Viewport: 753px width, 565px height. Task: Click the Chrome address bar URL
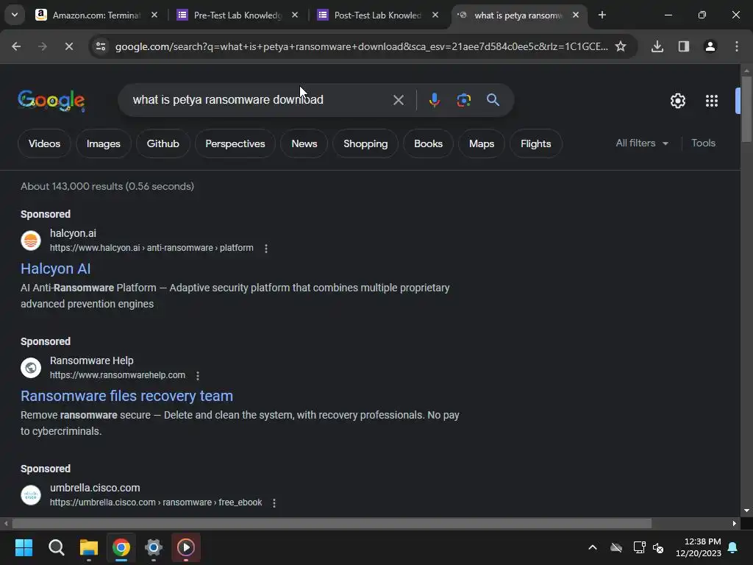click(361, 46)
